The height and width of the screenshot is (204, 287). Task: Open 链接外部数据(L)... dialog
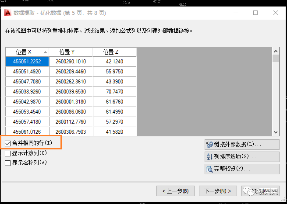point(242,145)
